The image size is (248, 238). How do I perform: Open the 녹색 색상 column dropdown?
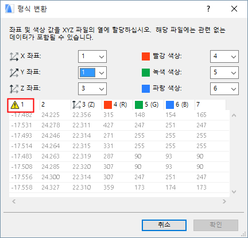pyautogui.click(x=224, y=73)
